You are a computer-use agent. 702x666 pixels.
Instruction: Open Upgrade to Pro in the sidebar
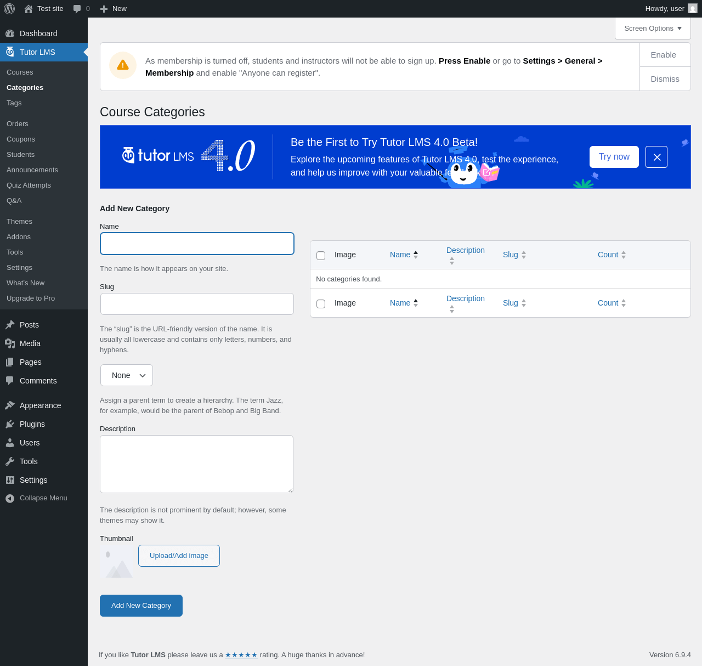(x=31, y=298)
